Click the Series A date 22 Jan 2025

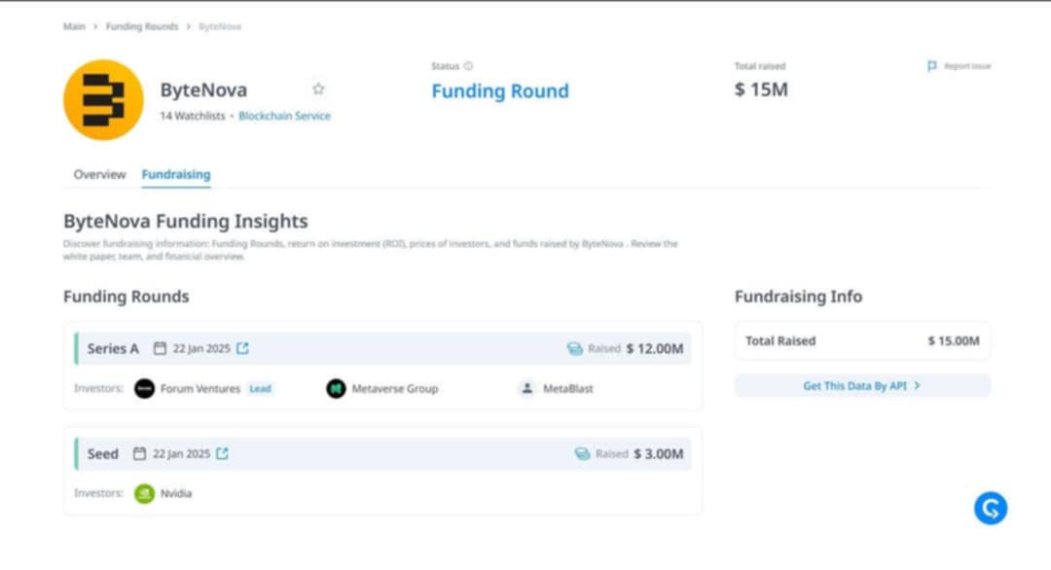point(201,348)
